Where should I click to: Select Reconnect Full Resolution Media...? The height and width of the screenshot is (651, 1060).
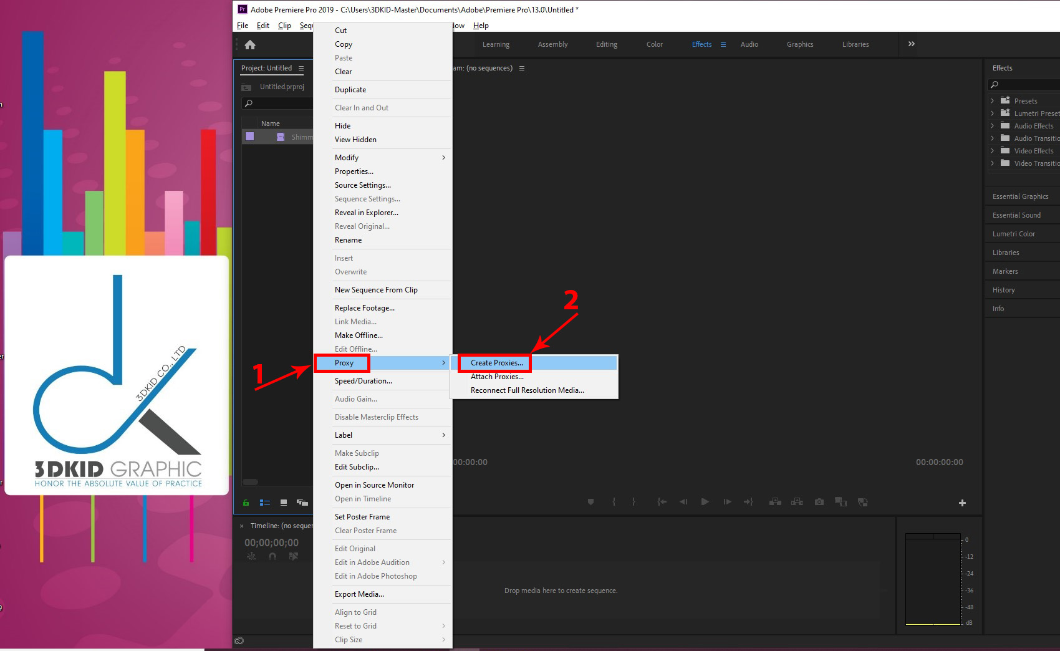(x=534, y=390)
